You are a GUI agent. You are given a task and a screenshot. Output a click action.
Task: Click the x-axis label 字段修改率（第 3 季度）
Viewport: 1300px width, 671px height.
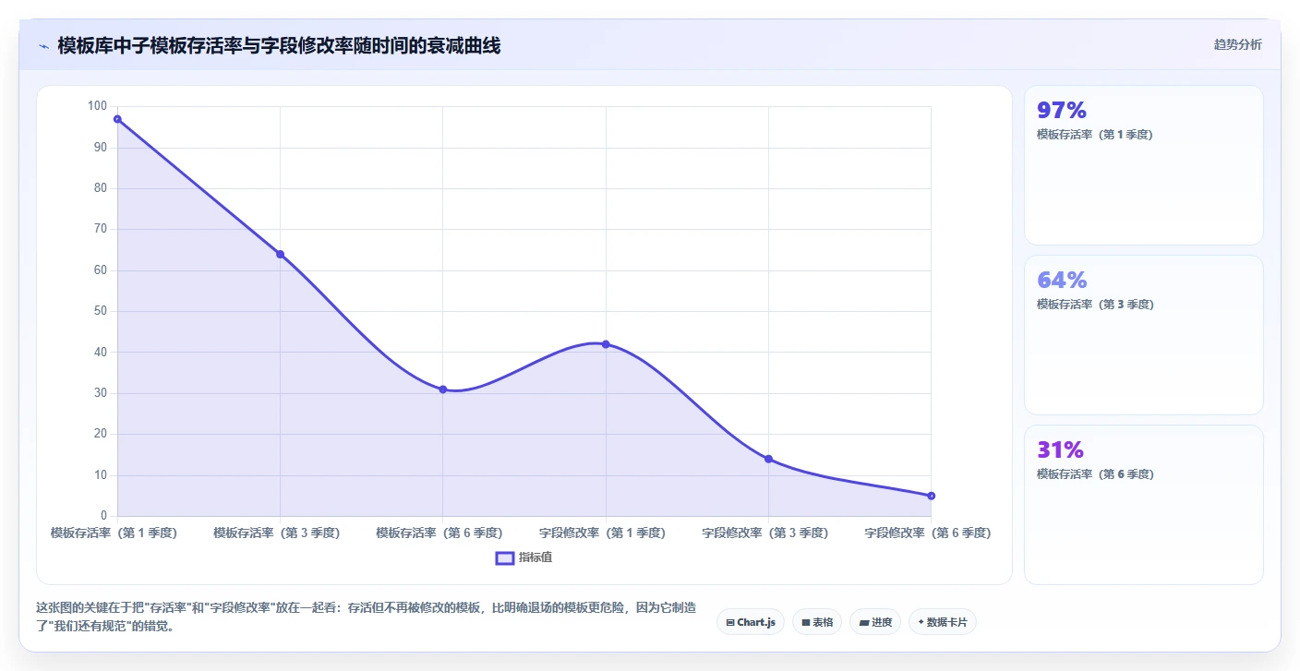(764, 533)
